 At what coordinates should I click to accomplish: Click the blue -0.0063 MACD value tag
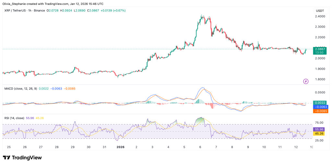(x=321, y=107)
